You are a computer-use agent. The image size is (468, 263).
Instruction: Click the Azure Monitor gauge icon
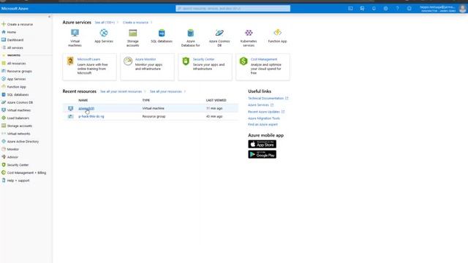(128, 61)
